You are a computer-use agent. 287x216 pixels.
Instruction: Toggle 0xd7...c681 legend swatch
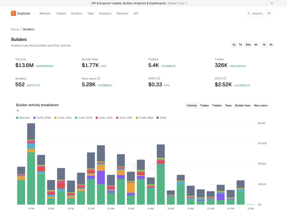click(117, 118)
